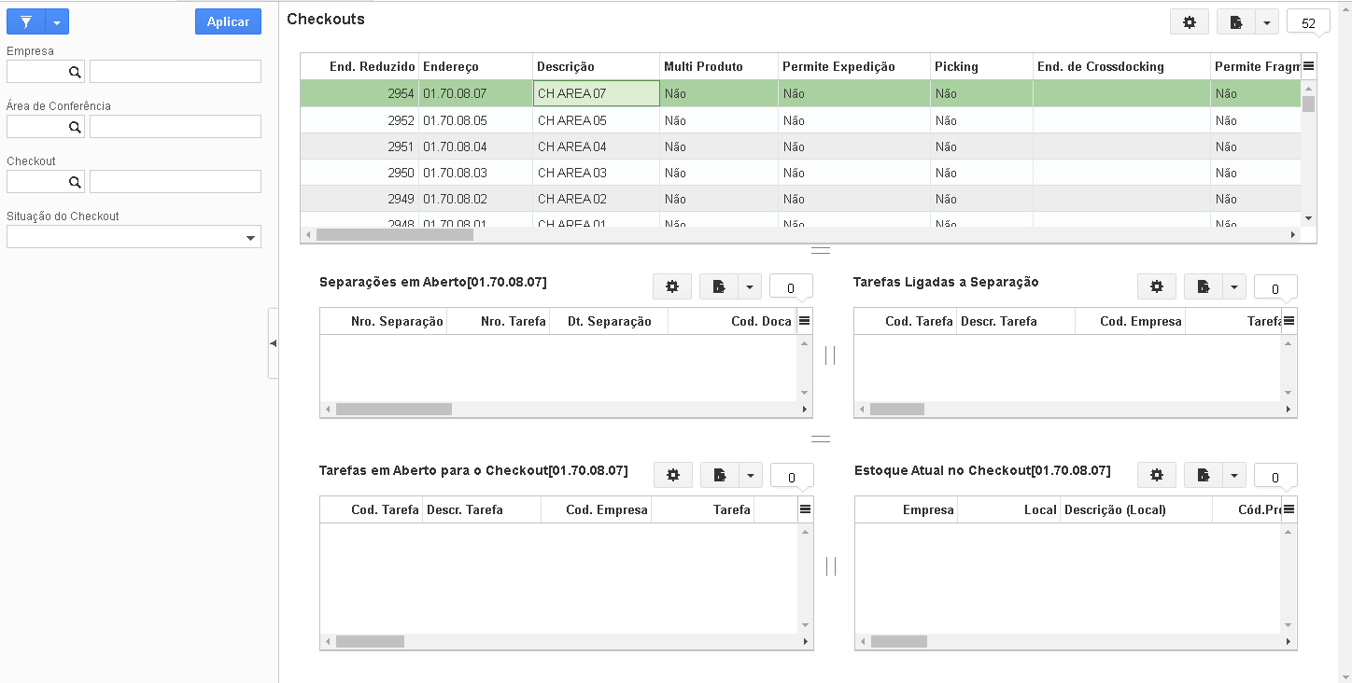
Task: Click the Picking column header
Action: click(x=982, y=66)
